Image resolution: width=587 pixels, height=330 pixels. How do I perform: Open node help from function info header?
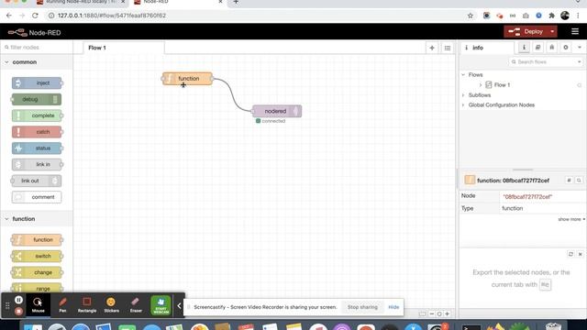tap(569, 181)
